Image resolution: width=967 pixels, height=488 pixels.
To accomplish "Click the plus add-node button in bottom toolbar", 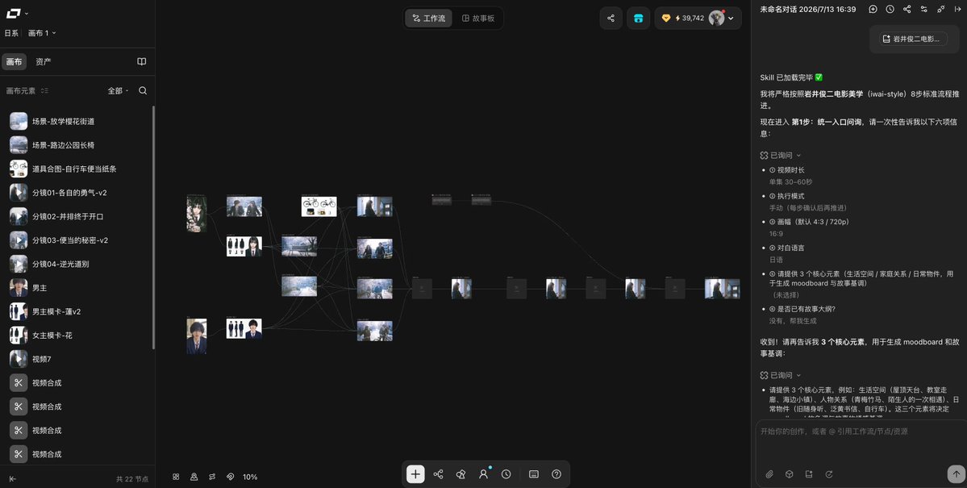I will [x=415, y=473].
